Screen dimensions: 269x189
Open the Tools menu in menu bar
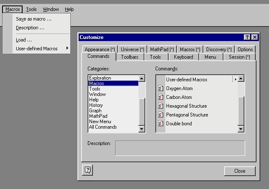[31, 9]
